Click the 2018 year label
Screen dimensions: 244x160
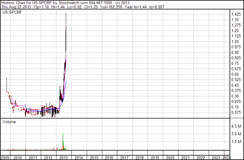tap(140, 158)
